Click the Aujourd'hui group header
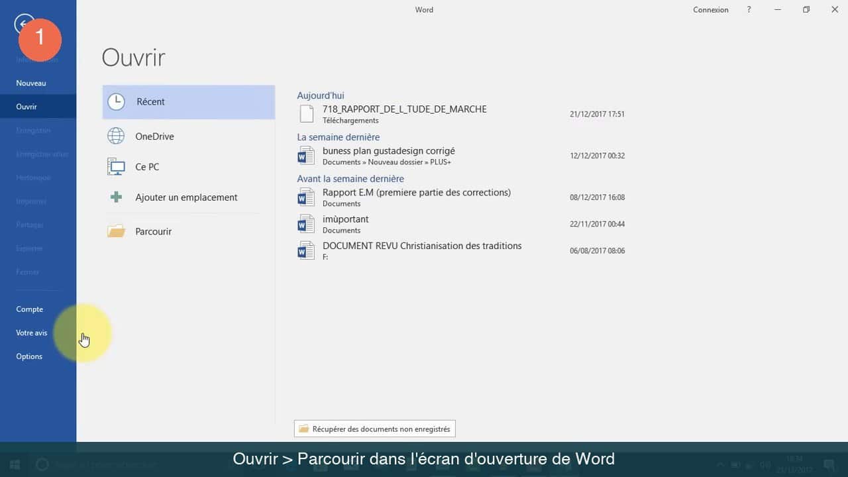Screen dimensions: 848x477 pyautogui.click(x=321, y=95)
